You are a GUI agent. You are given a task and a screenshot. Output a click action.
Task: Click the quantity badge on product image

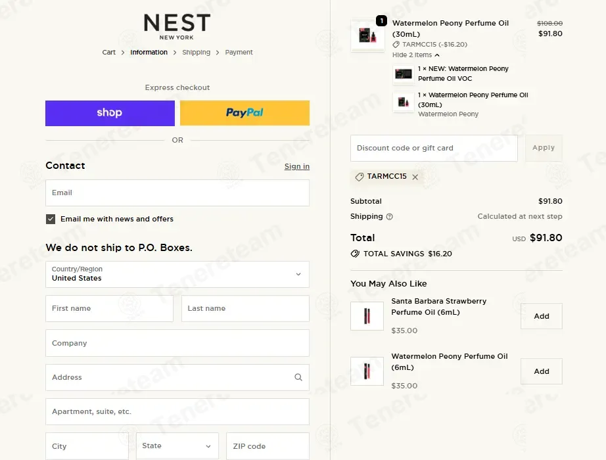381,20
